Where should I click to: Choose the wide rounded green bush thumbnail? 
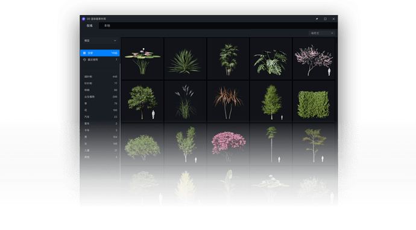click(142, 145)
